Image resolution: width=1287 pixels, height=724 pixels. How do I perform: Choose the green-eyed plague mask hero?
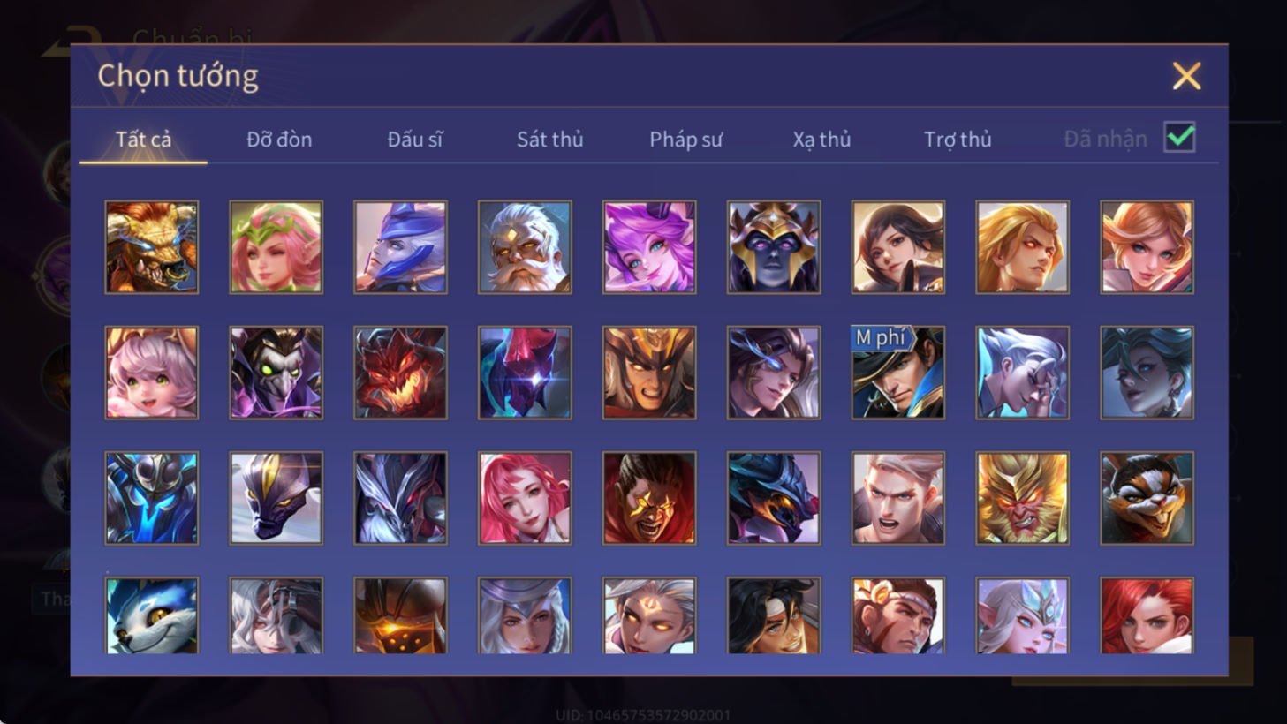click(276, 373)
